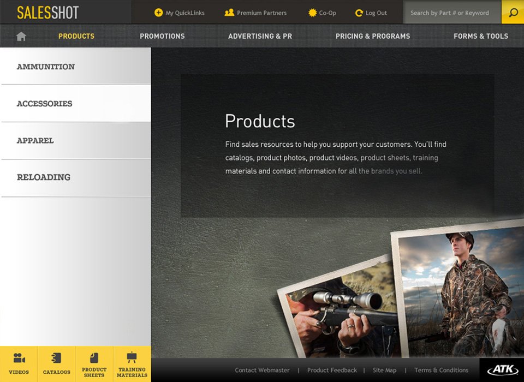Open the Advertising & PR tab
Viewport: 524px width, 382px height.
tap(260, 36)
